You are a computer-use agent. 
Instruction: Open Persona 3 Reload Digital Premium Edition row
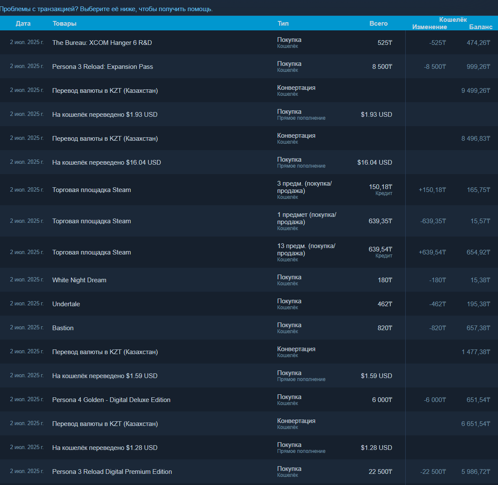(249, 472)
